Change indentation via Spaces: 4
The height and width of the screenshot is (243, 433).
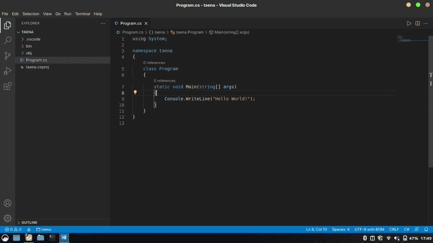coord(341,229)
